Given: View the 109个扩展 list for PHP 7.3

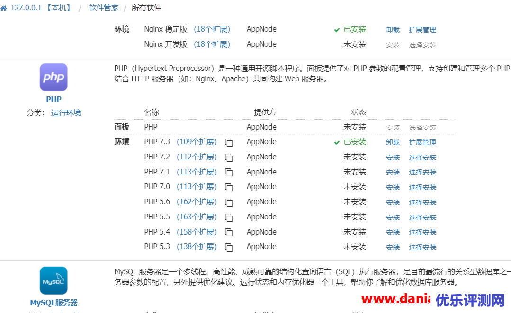Looking at the screenshot, I should [197, 142].
